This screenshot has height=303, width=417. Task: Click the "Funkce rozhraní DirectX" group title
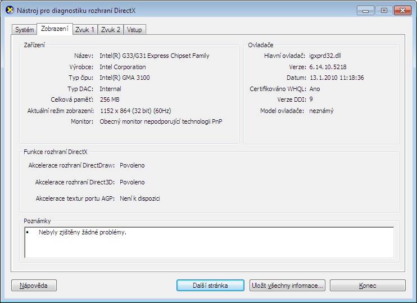[55, 152]
